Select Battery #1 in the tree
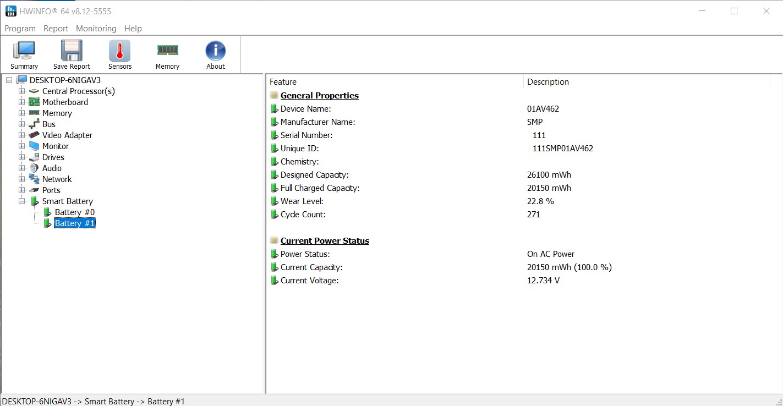 [75, 223]
